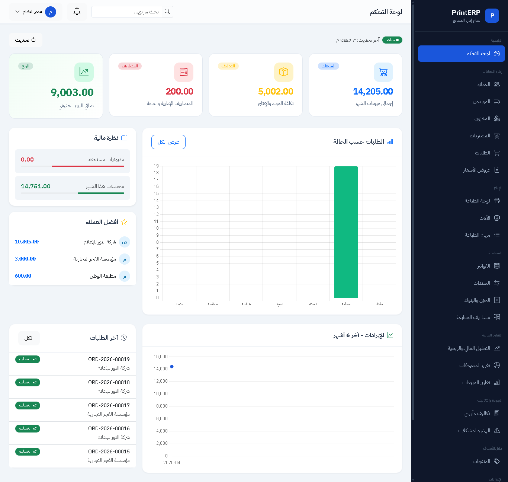Click the عرض الكل button
The height and width of the screenshot is (482, 508).
click(x=168, y=142)
